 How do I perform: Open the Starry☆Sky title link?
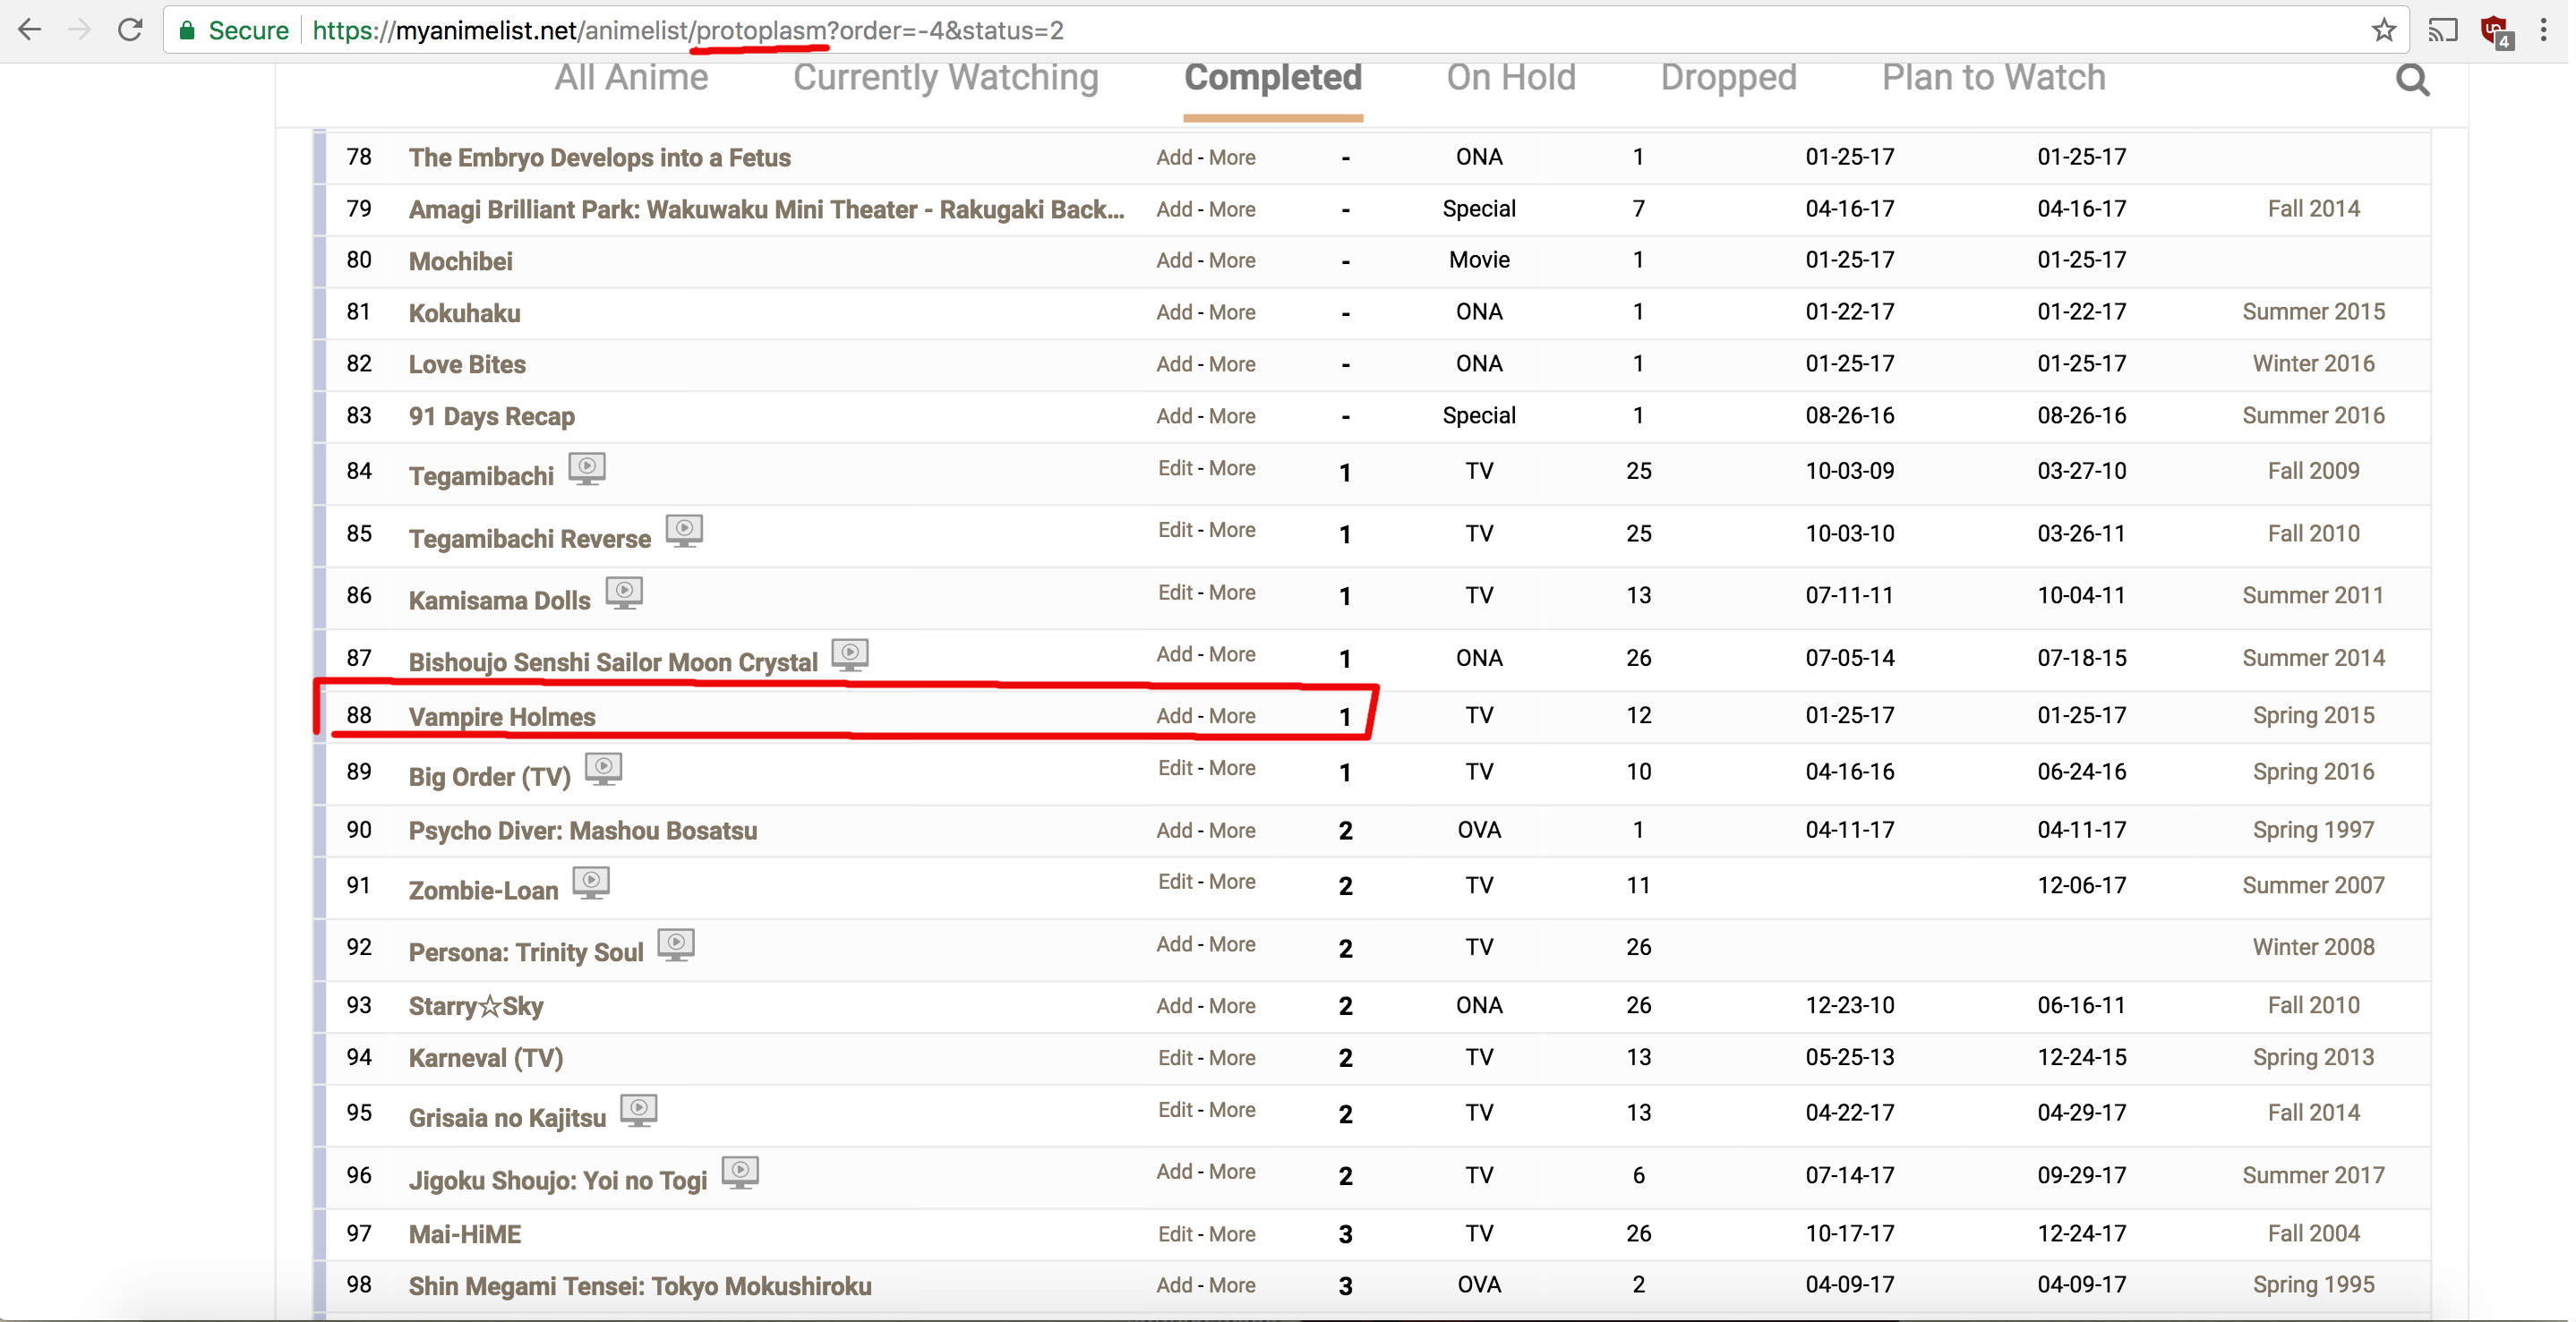476,1006
